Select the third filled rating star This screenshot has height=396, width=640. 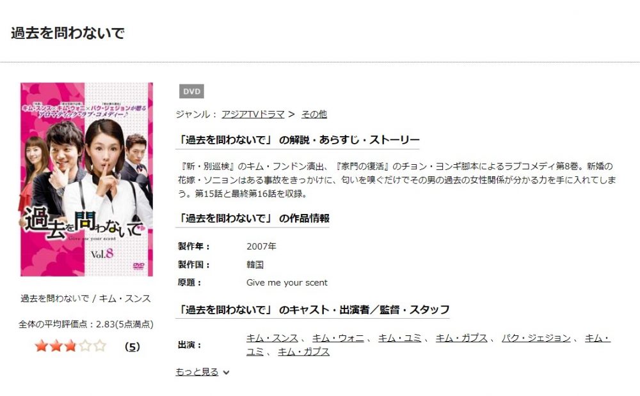coord(70,346)
